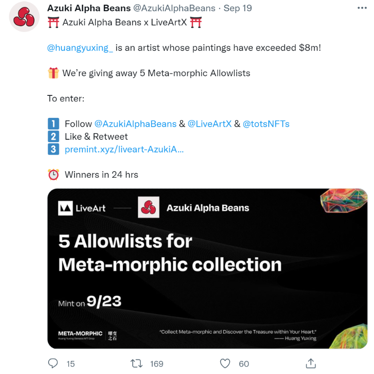The width and height of the screenshot is (374, 374).
Task: Open the premint.xyz/liveart link
Action: (x=124, y=149)
